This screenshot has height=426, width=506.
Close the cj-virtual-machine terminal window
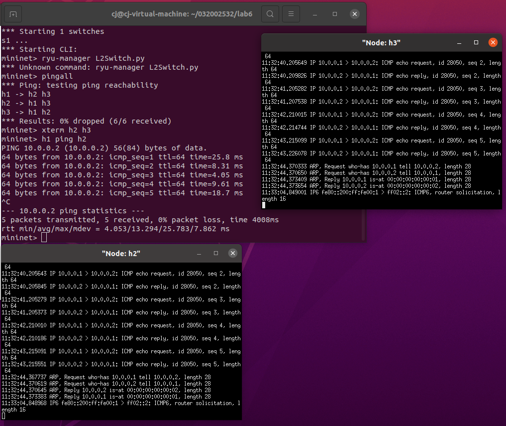coord(355,14)
